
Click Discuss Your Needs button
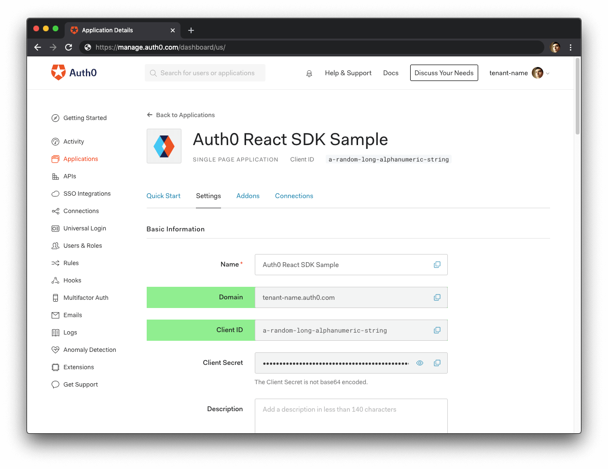coord(444,73)
